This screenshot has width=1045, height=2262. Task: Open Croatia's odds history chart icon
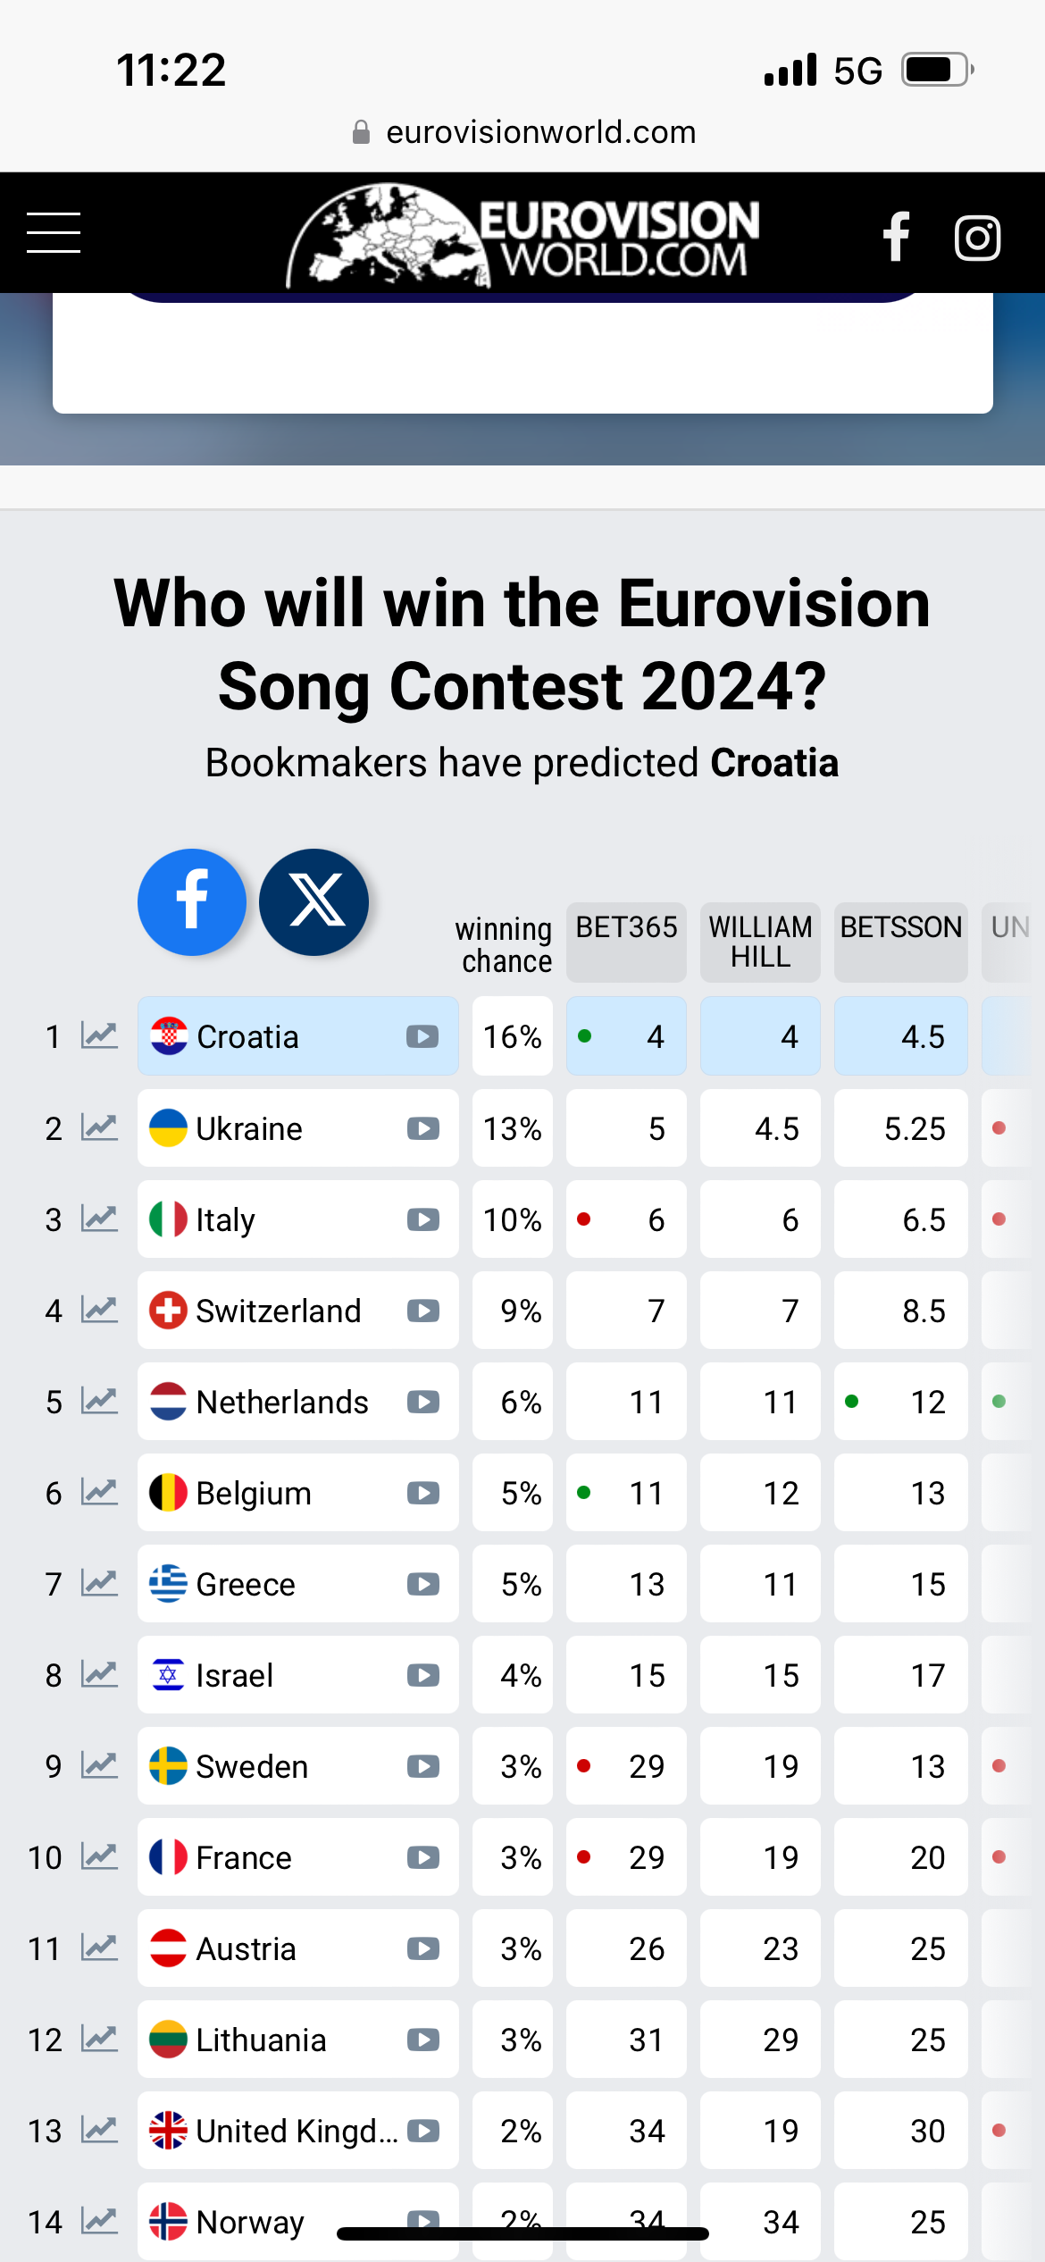(99, 1036)
